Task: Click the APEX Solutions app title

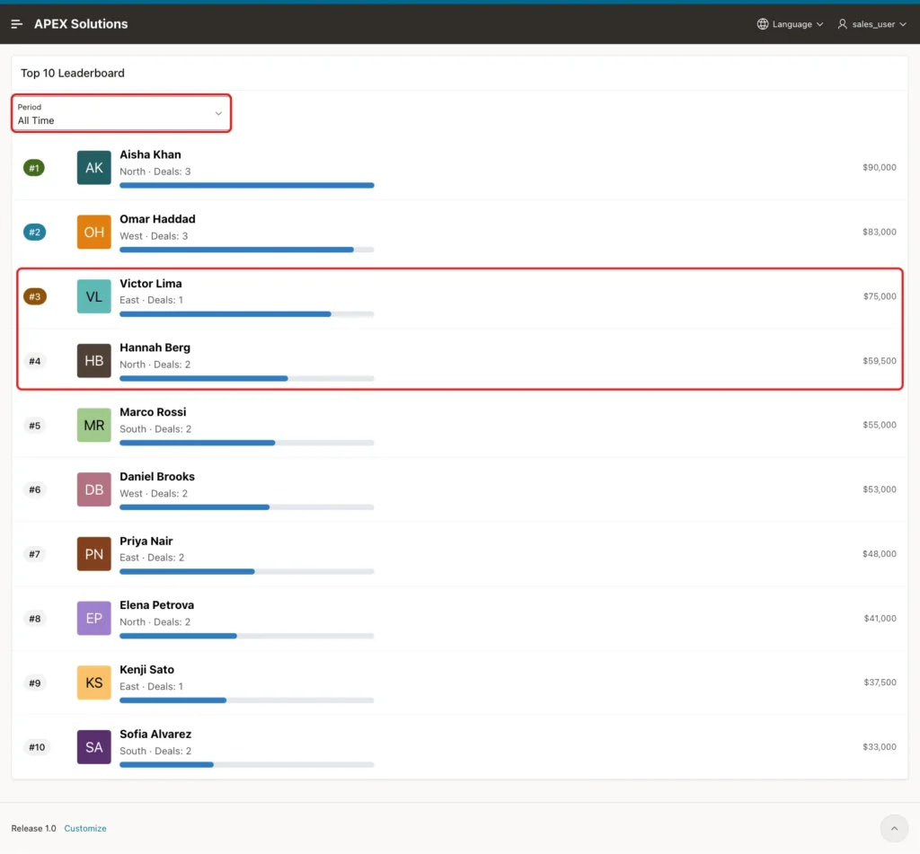Action: (x=81, y=24)
